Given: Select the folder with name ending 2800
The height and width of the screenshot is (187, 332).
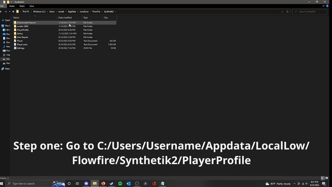Looking at the screenshot, I should click(x=23, y=26).
